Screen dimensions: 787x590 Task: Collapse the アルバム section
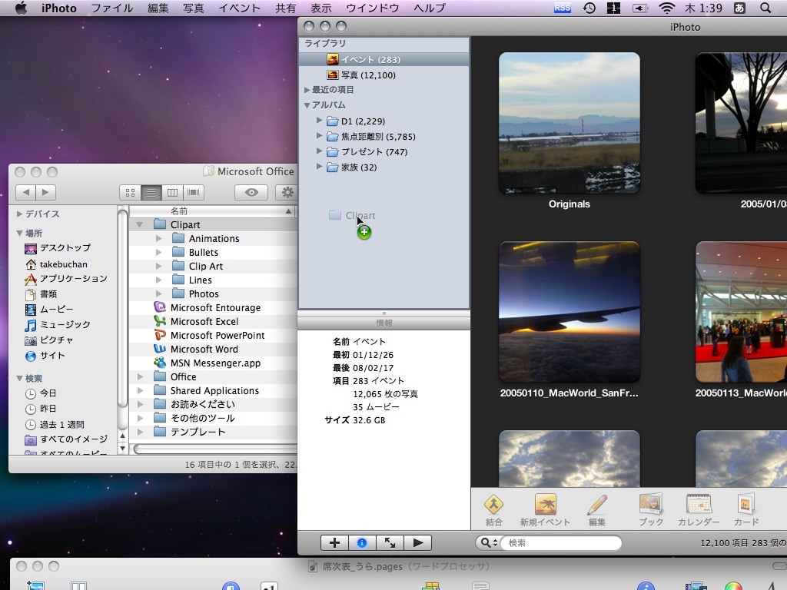(x=307, y=105)
